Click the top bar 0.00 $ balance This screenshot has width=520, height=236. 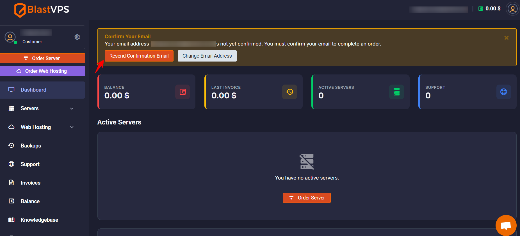493,9
